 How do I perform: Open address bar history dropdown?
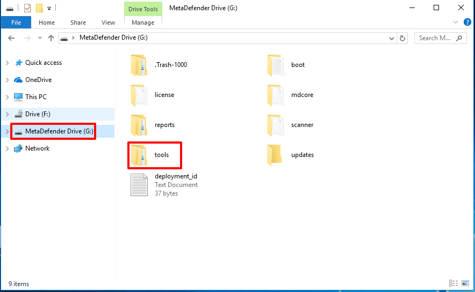391,39
